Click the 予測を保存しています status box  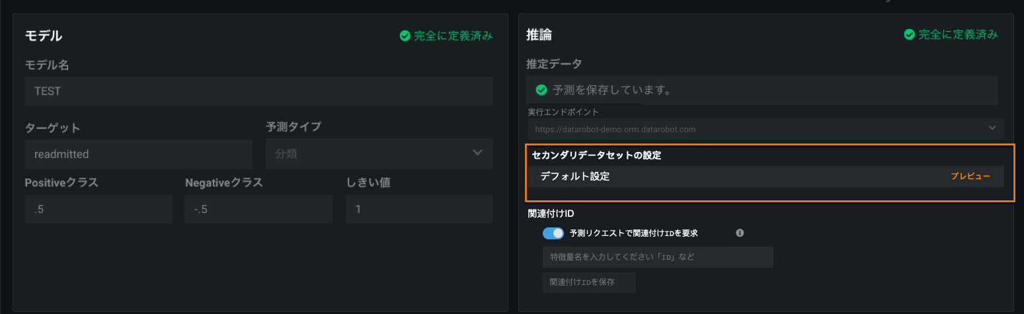point(762,89)
